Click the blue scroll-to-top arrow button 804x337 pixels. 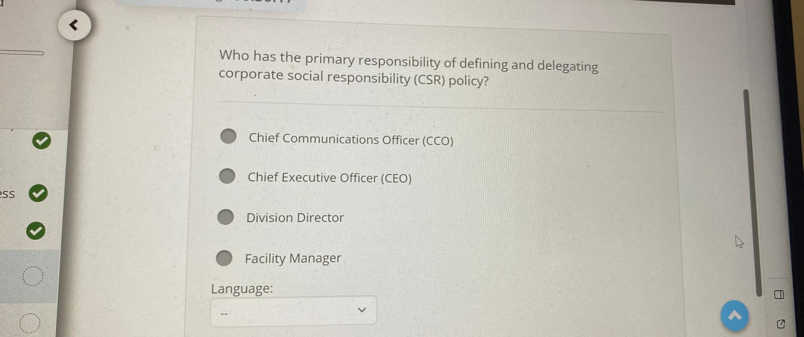735,315
